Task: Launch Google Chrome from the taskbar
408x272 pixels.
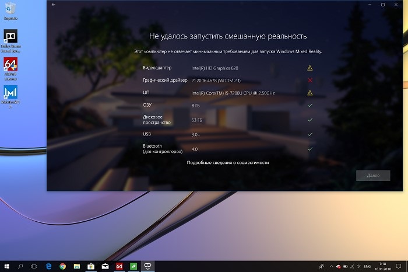Action: [x=63, y=266]
